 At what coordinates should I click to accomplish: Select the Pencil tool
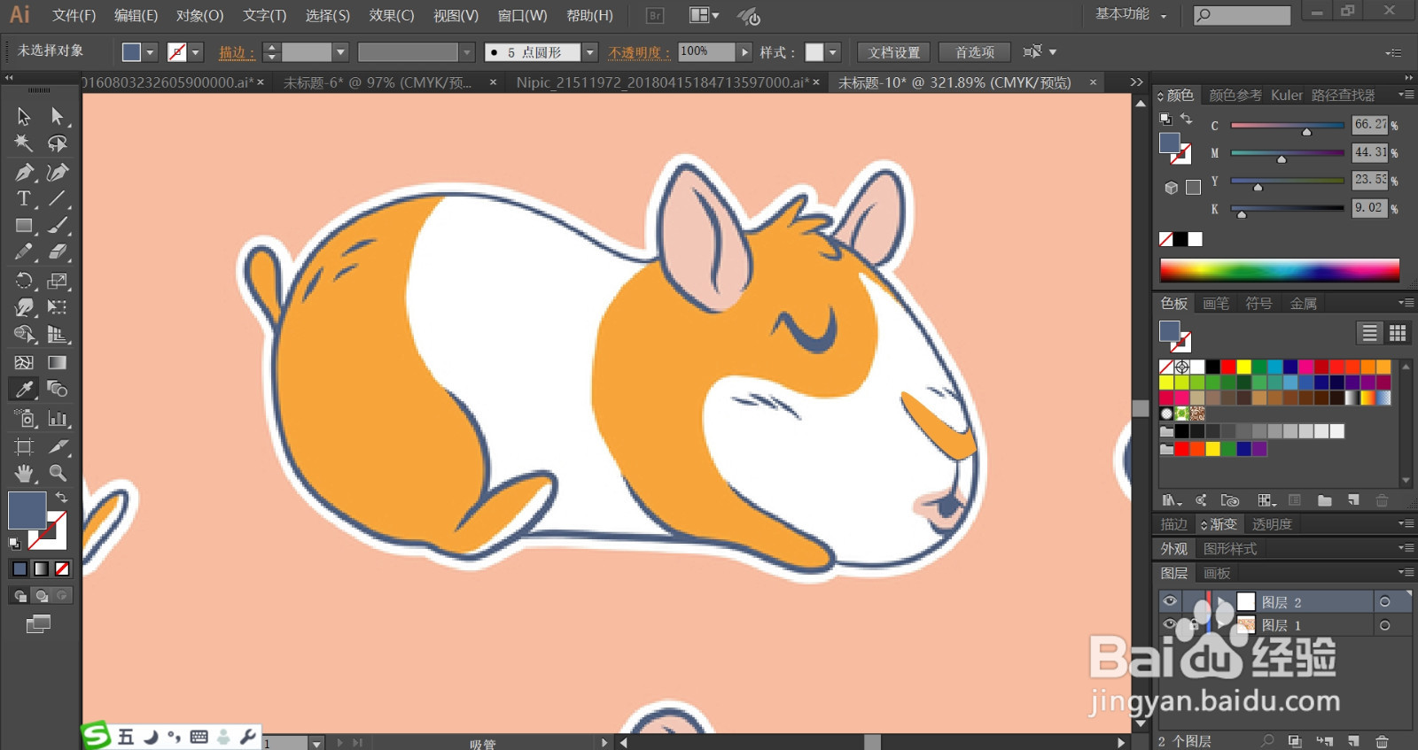[24, 252]
